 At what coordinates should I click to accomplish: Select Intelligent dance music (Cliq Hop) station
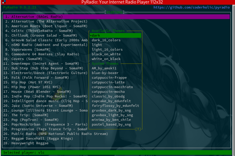45,101
